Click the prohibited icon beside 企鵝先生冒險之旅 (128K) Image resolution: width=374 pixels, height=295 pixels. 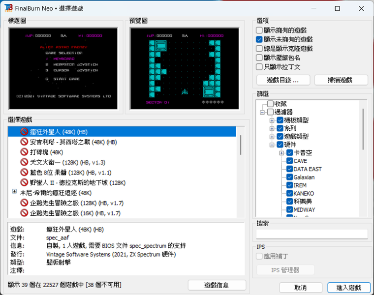click(24, 203)
